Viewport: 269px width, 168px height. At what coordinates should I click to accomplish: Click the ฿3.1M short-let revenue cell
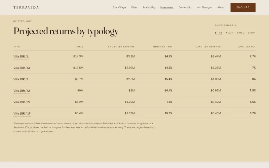(130, 56)
